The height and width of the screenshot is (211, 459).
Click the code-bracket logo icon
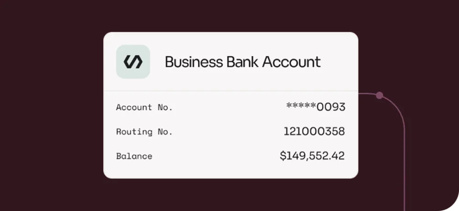coord(133,61)
